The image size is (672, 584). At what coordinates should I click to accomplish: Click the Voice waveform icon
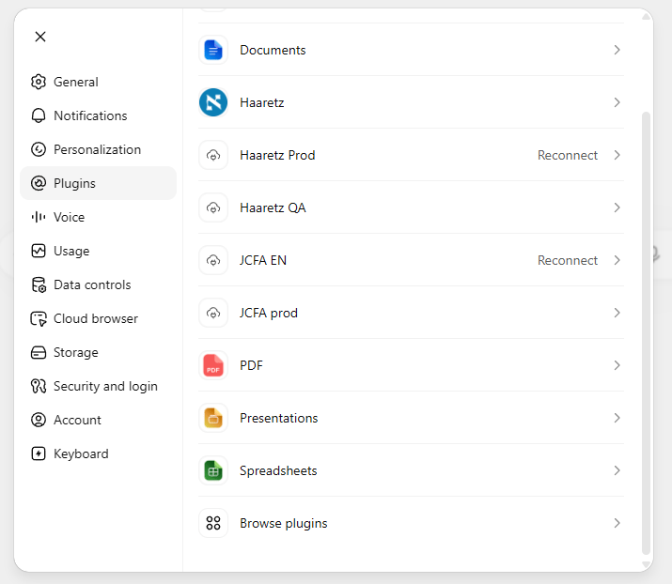pyautogui.click(x=39, y=217)
